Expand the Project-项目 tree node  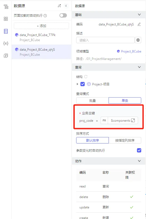pos(77,84)
